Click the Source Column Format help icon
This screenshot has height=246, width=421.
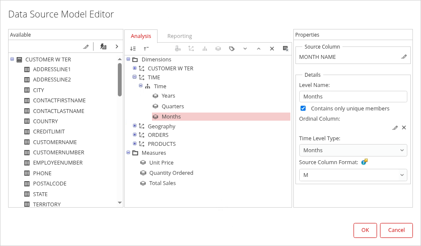[x=364, y=162]
